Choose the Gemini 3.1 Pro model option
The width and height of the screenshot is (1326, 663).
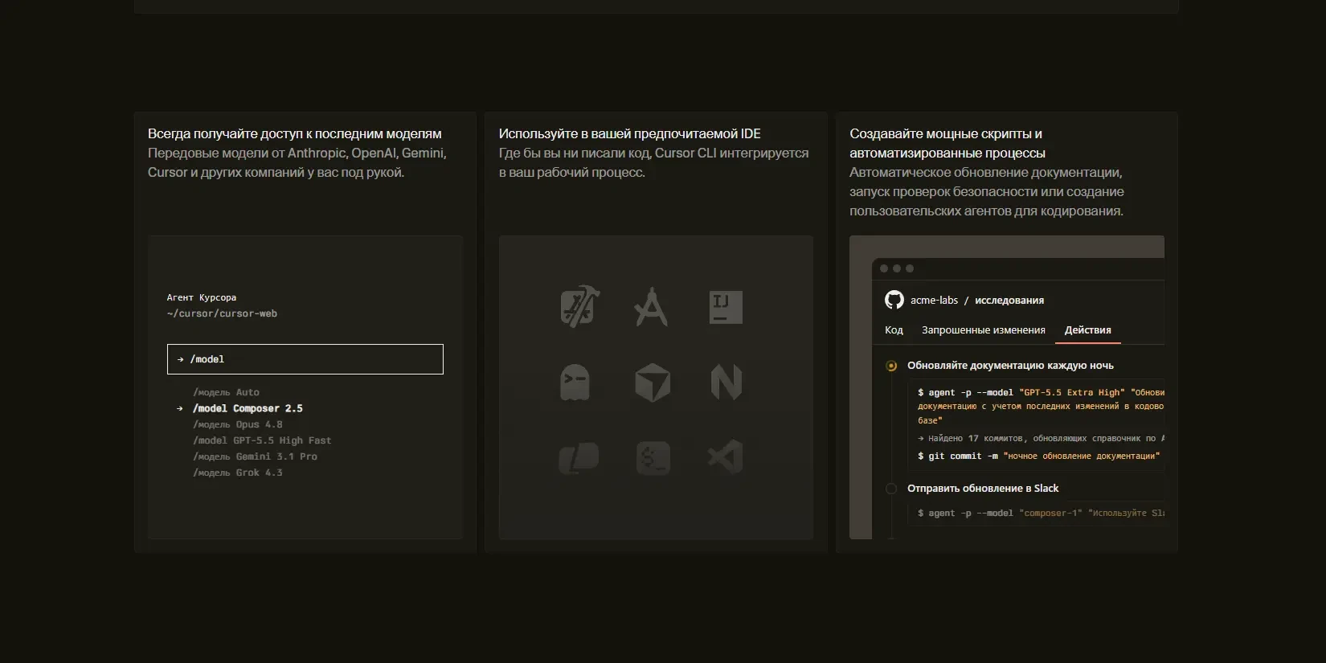coord(255,456)
